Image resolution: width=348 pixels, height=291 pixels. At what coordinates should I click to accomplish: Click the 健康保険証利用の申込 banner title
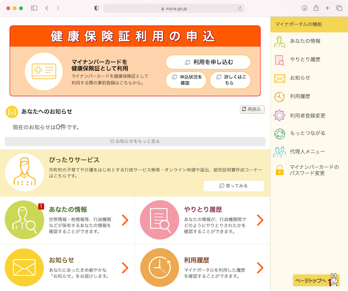[x=133, y=36]
